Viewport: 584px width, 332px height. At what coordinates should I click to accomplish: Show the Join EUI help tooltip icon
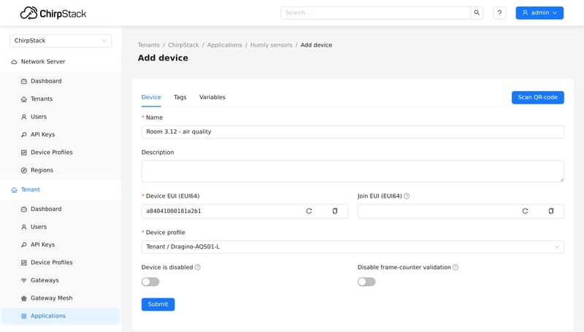tap(407, 196)
